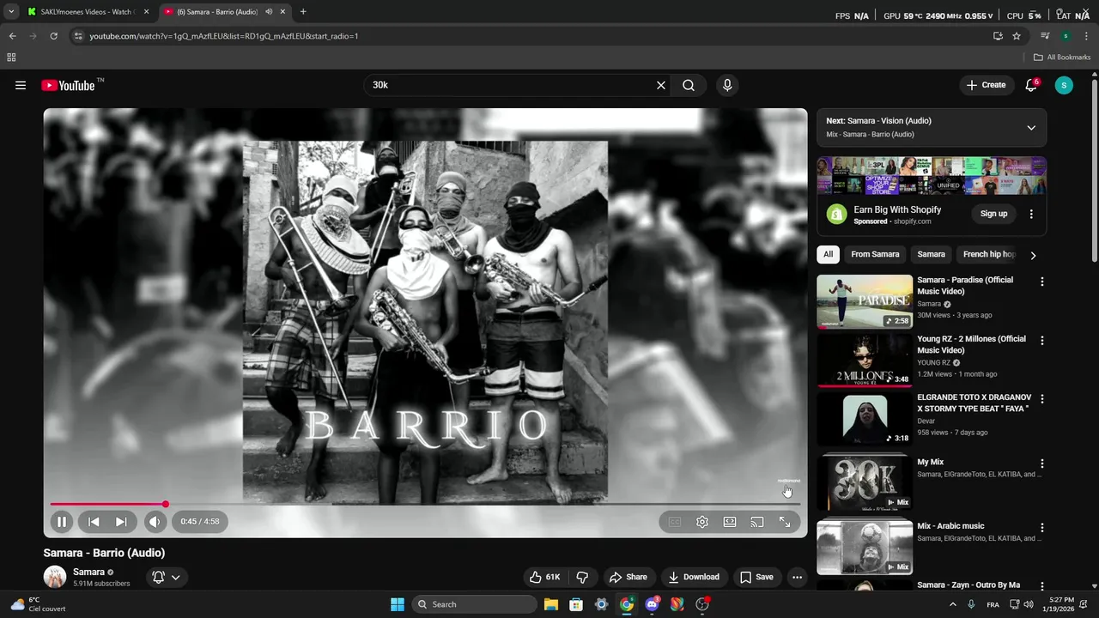Skip to previous video
This screenshot has height=618, width=1099.
[x=94, y=521]
